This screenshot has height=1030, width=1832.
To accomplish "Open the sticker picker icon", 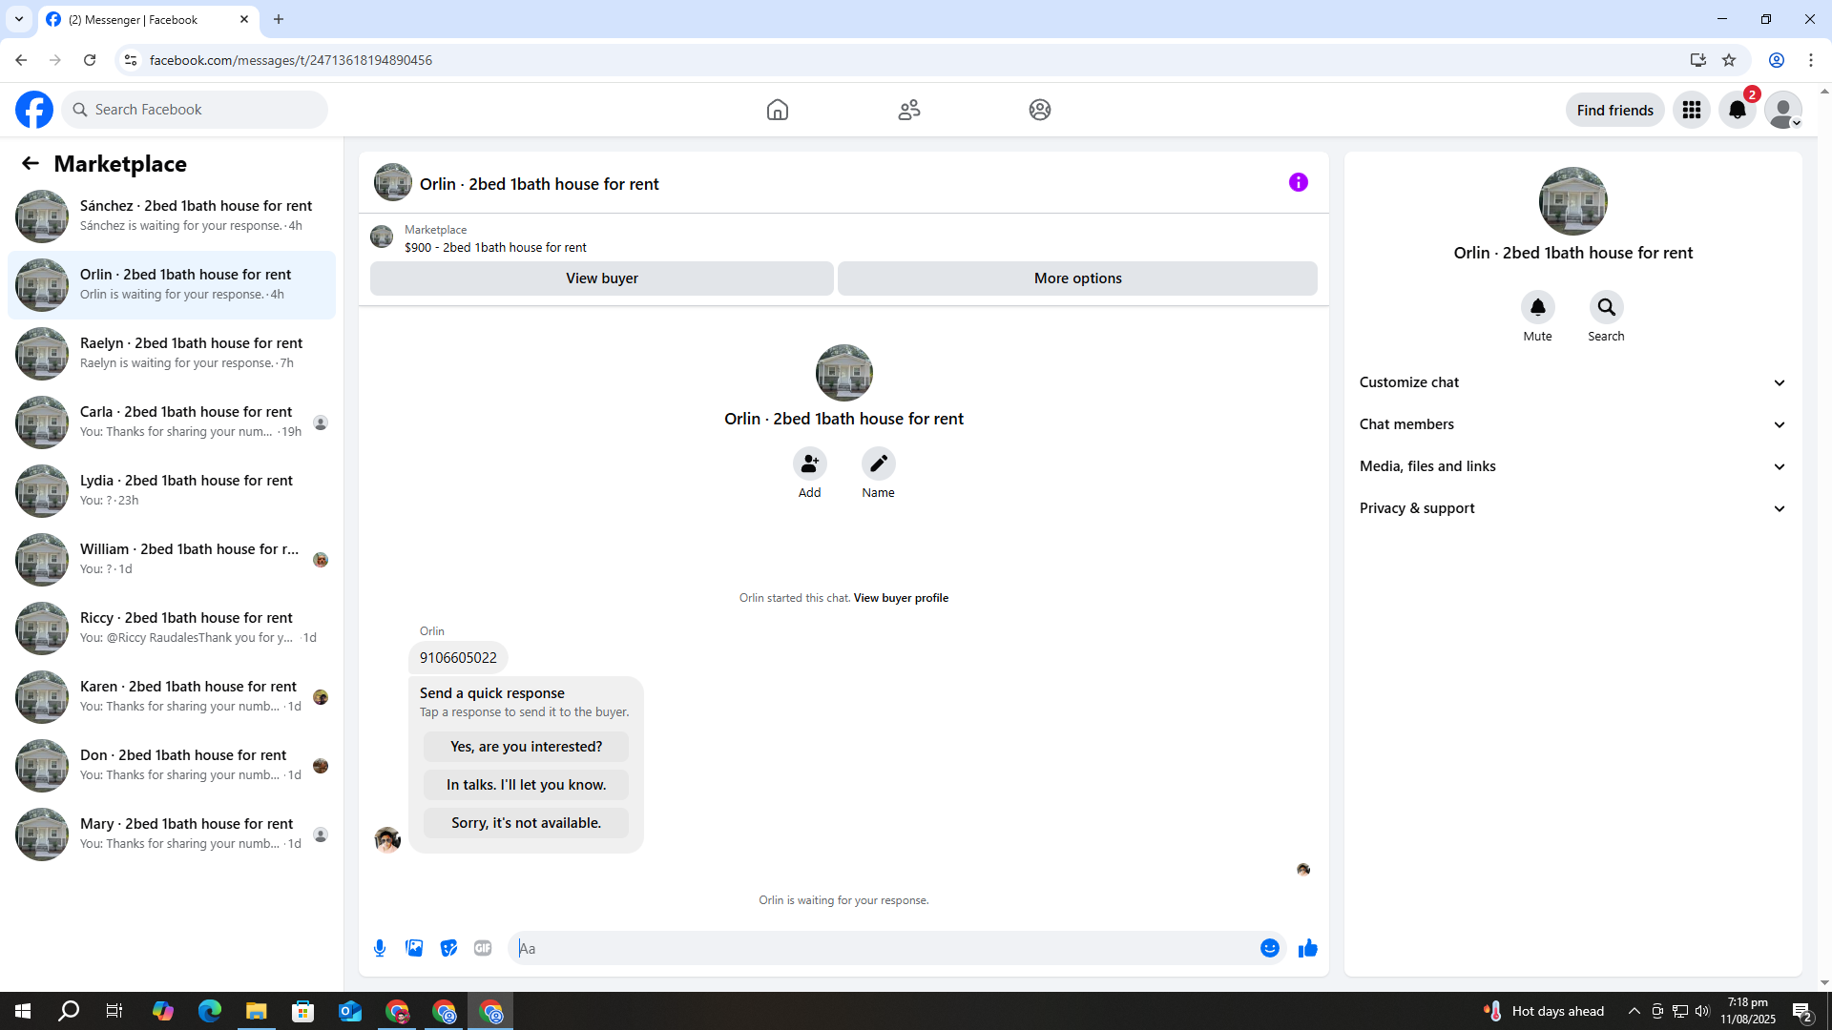I will pyautogui.click(x=448, y=948).
